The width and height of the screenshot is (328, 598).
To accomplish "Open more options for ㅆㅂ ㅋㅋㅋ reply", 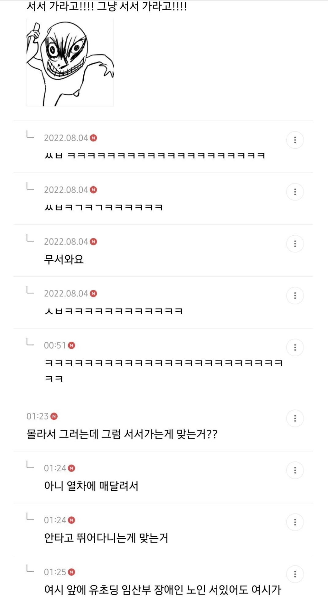I will pos(295,140).
